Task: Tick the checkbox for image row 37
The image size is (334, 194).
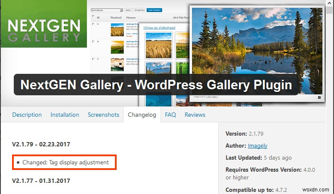Action: tap(93, 59)
